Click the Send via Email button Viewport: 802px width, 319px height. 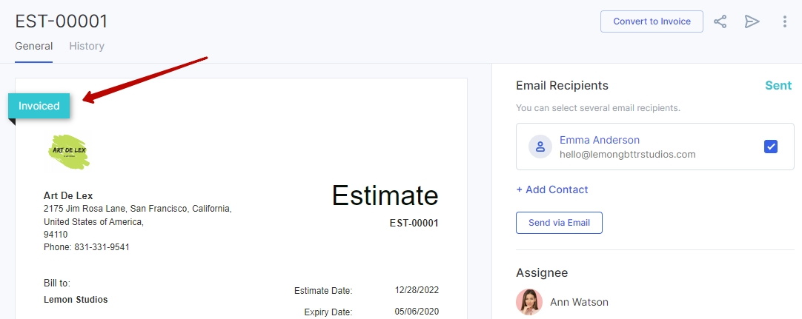[x=559, y=223]
